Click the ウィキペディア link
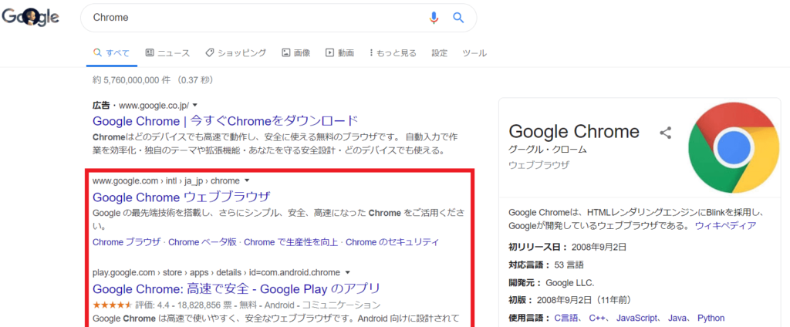The width and height of the screenshot is (790, 327). point(725,226)
